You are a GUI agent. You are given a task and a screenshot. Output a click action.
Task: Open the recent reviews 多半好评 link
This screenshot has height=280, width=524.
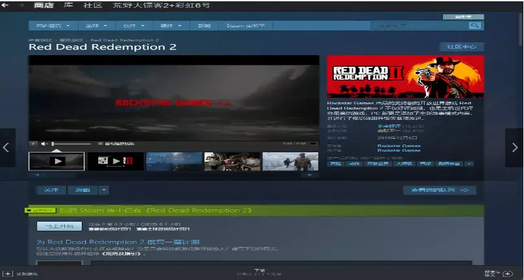pyautogui.click(x=389, y=126)
